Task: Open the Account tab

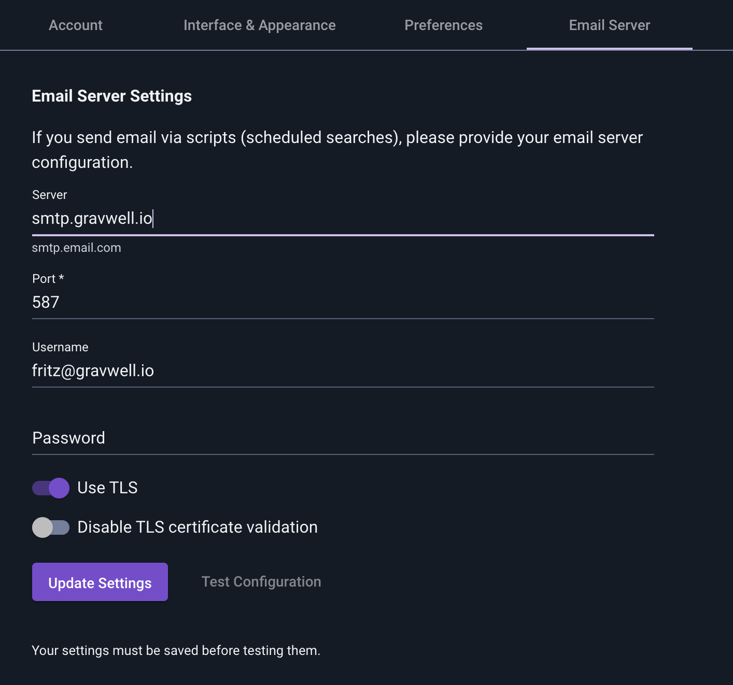Action: tap(76, 25)
